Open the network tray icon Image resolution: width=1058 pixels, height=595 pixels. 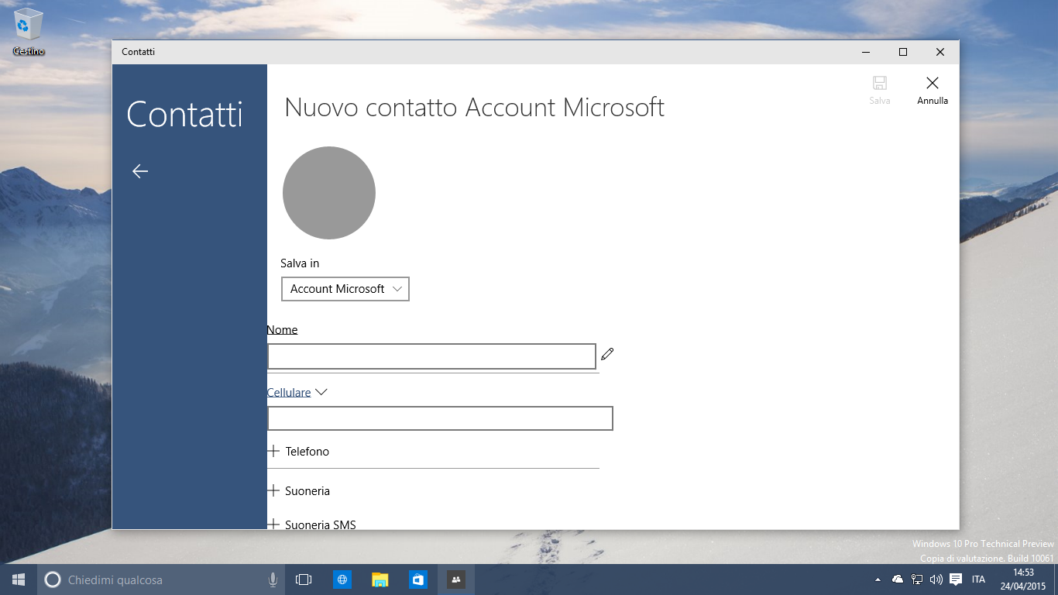917,580
